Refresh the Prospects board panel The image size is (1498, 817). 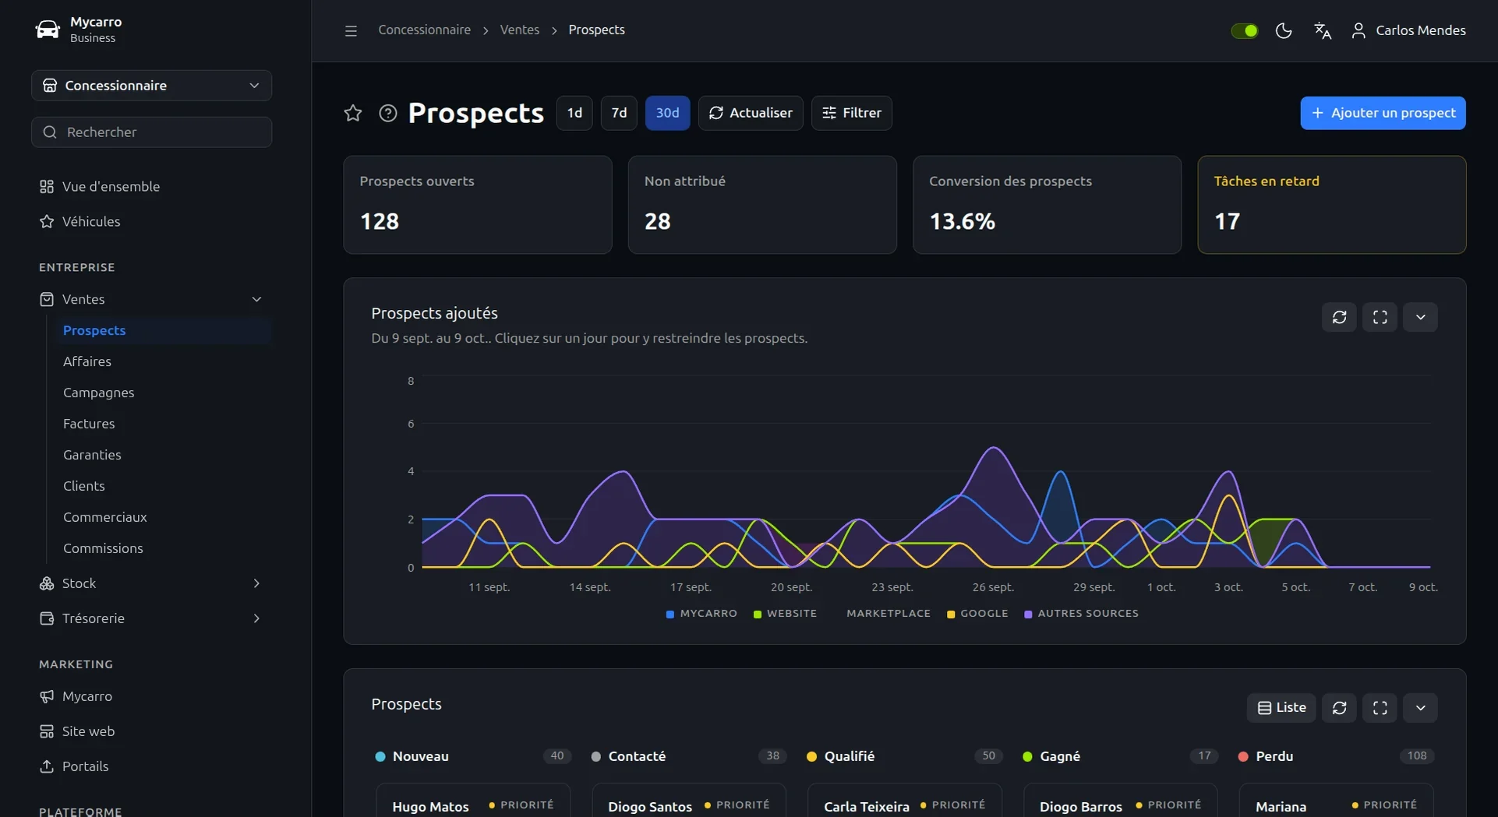click(1339, 708)
